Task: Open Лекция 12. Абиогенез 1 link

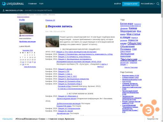Action: (x=68, y=96)
